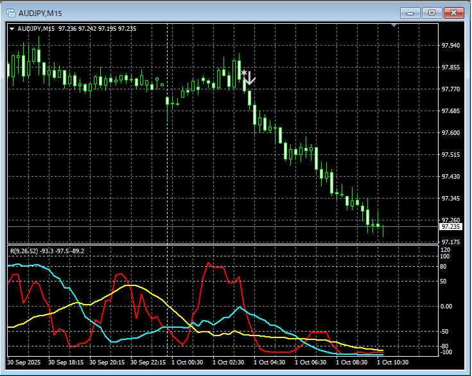The width and height of the screenshot is (472, 376).
Task: Click the 30 Sep 2025 date on time axis
Action: pos(25,363)
